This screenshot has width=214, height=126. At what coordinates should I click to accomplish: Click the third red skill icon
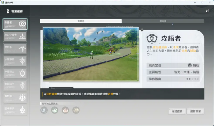[x=65, y=110]
